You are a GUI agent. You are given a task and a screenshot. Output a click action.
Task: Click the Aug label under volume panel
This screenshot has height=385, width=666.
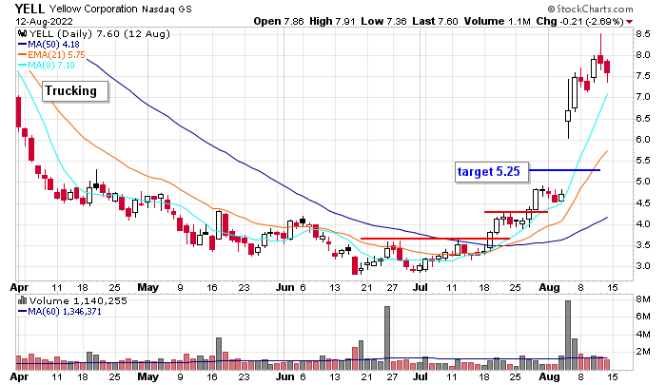[549, 377]
